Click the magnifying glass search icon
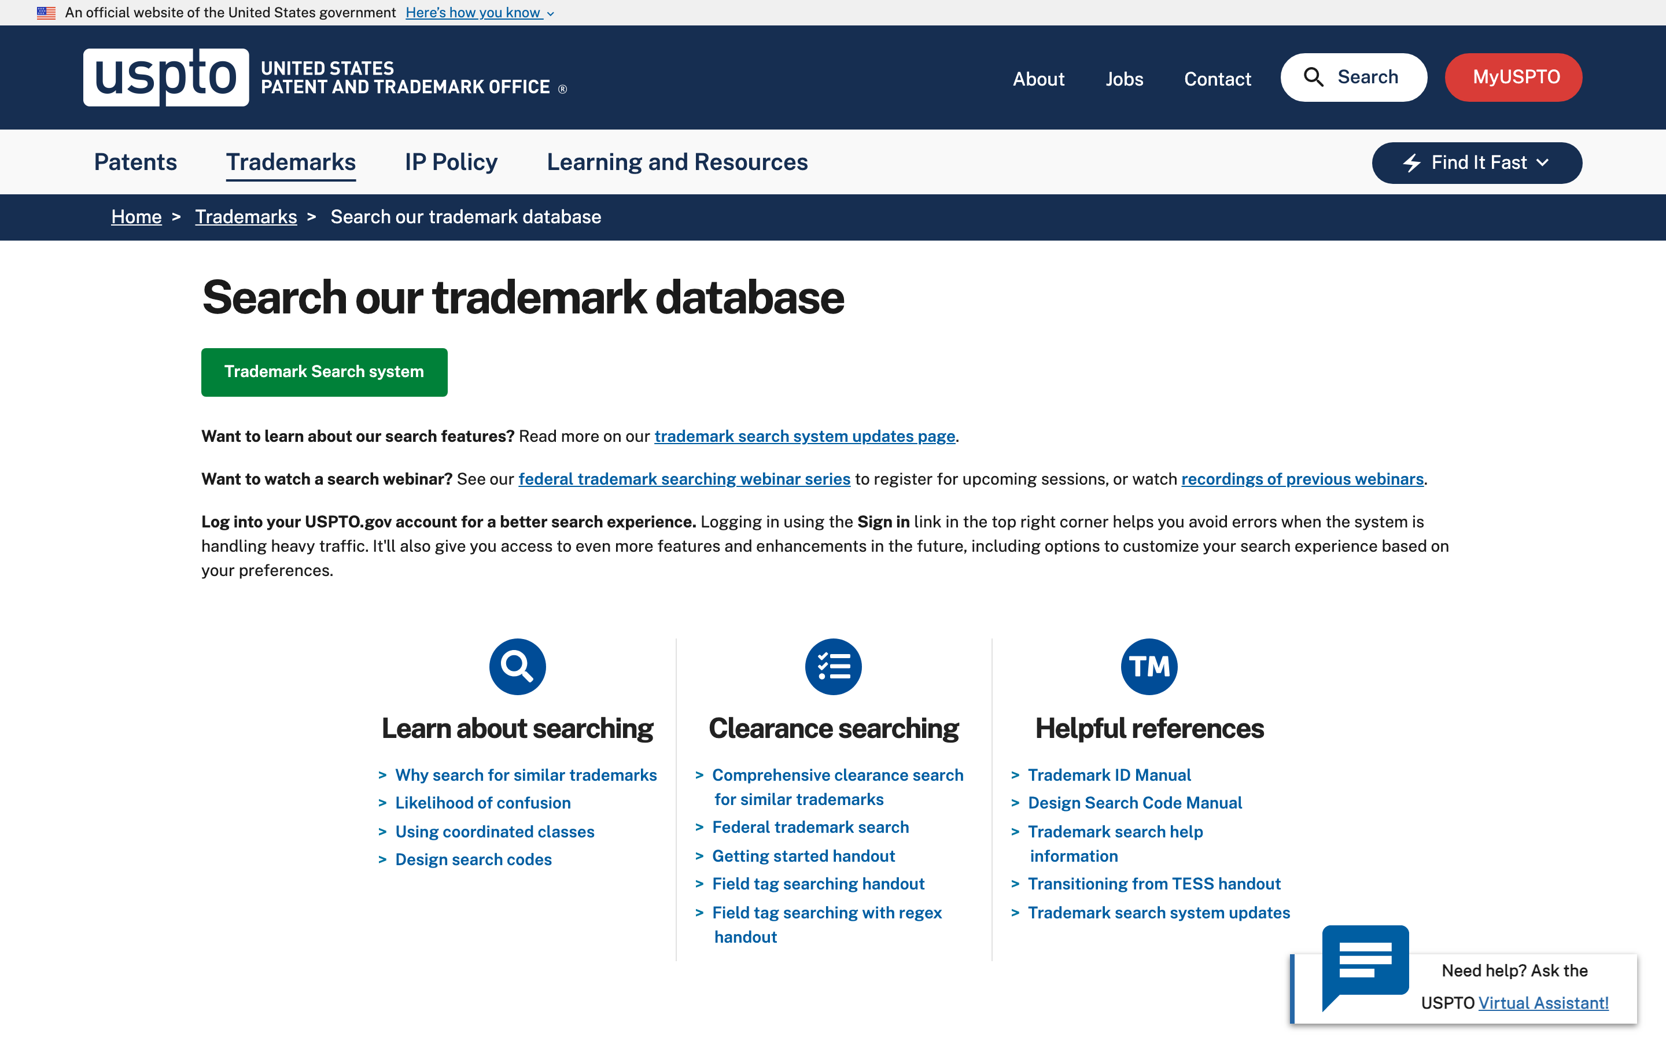The width and height of the screenshot is (1666, 1041). (x=1314, y=77)
